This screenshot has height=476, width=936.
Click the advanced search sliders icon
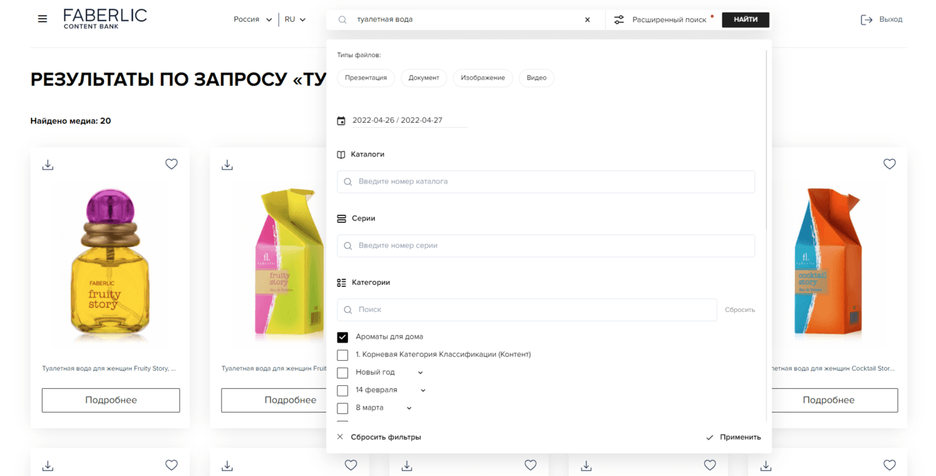pos(619,20)
